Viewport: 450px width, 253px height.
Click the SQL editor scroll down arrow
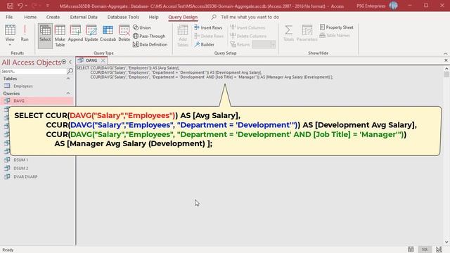(446, 242)
